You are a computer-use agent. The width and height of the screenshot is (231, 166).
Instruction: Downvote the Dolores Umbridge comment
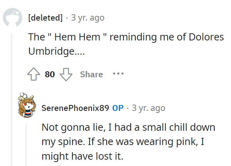click(x=66, y=74)
